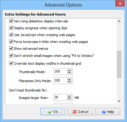This screenshot has width=127, height=122.
Task: Toggle Don't stretch small images option
Action: [x=11, y=56]
